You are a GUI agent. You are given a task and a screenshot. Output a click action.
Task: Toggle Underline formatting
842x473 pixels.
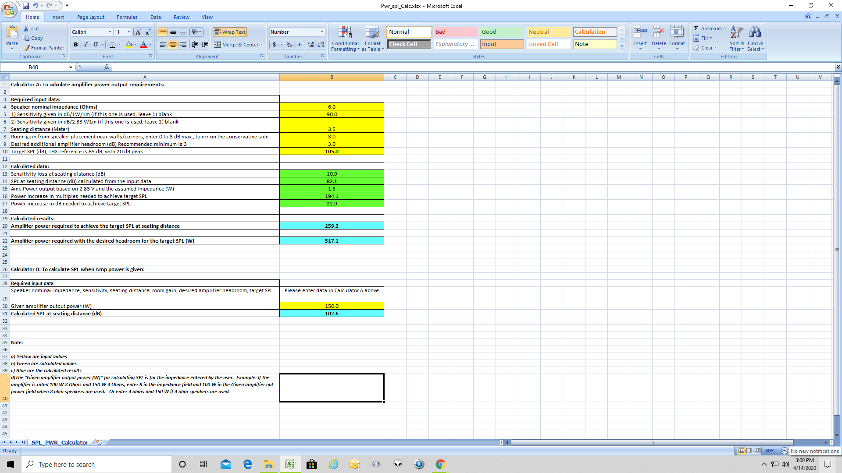pos(95,45)
